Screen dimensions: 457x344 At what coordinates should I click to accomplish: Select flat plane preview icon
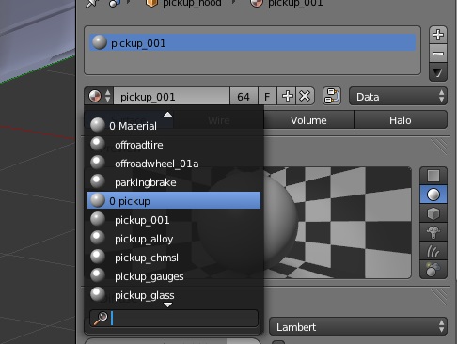pyautogui.click(x=433, y=176)
